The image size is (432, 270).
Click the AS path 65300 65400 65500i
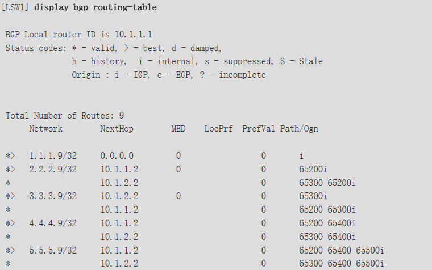[x=342, y=263]
